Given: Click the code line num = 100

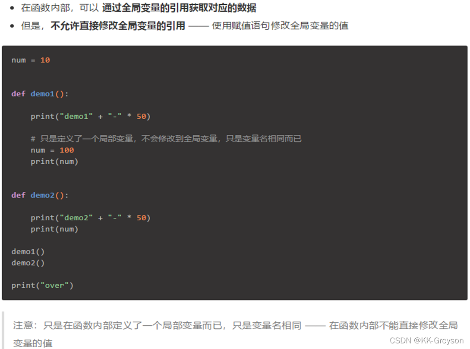Looking at the screenshot, I should click(x=52, y=150).
